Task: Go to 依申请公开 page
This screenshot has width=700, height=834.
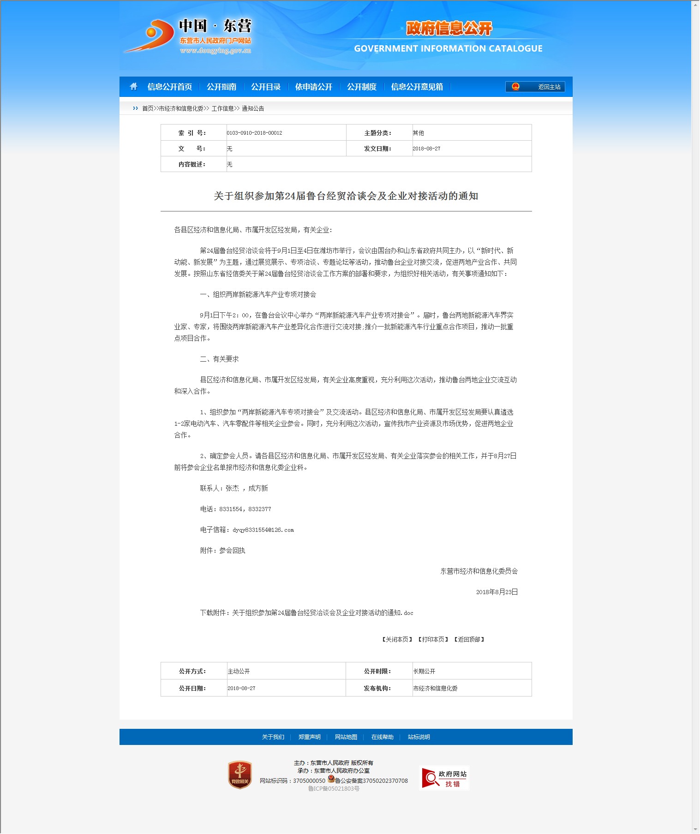Action: click(x=314, y=87)
